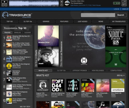
Task: Click R.L.H (Shur-I-Kan Vocal) cover art
Action: point(9,45)
